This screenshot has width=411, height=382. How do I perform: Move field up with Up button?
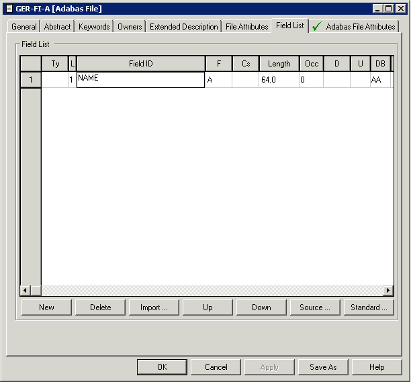click(x=208, y=307)
